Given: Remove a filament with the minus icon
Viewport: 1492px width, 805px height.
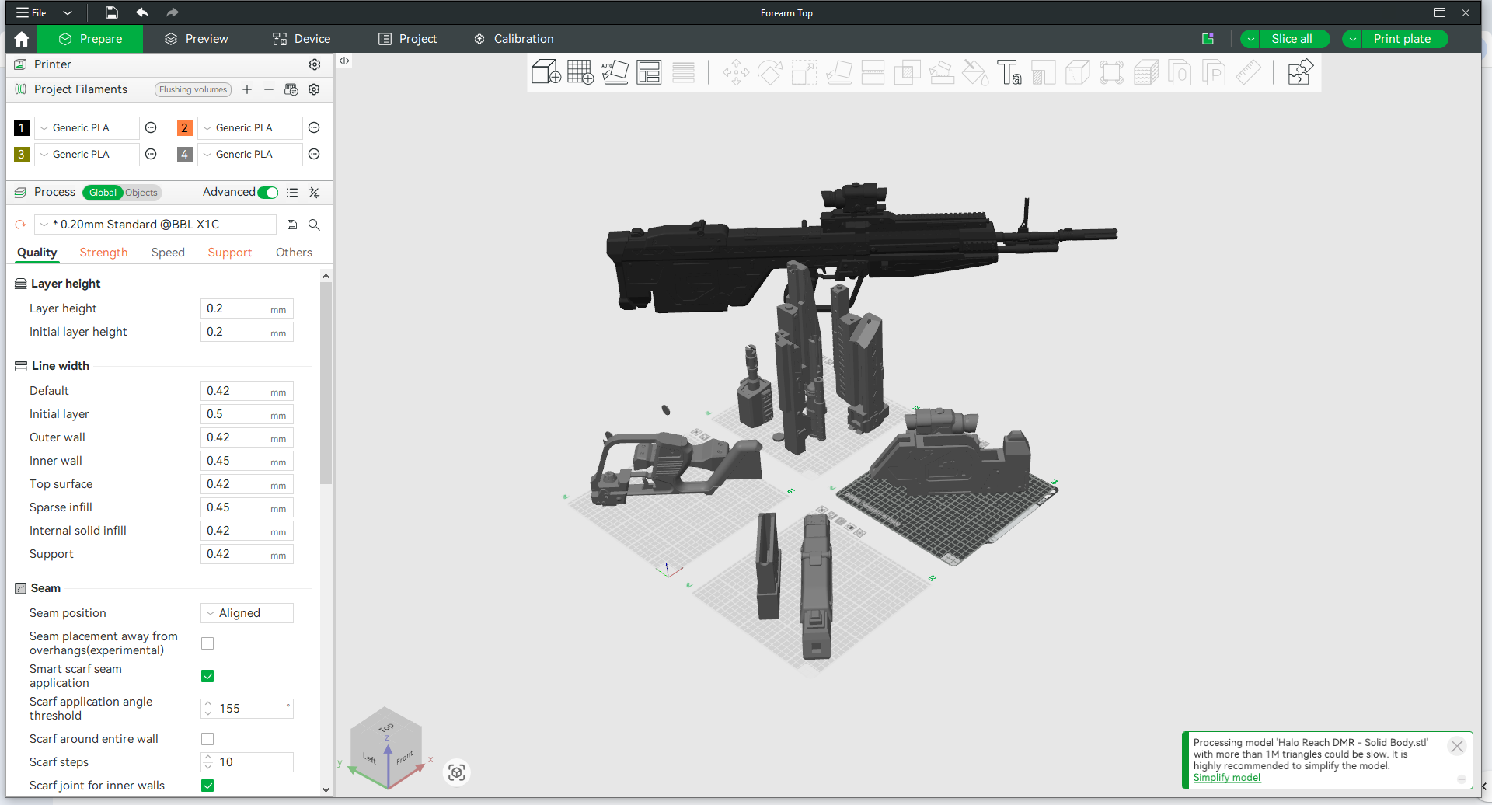Looking at the screenshot, I should click(x=269, y=89).
